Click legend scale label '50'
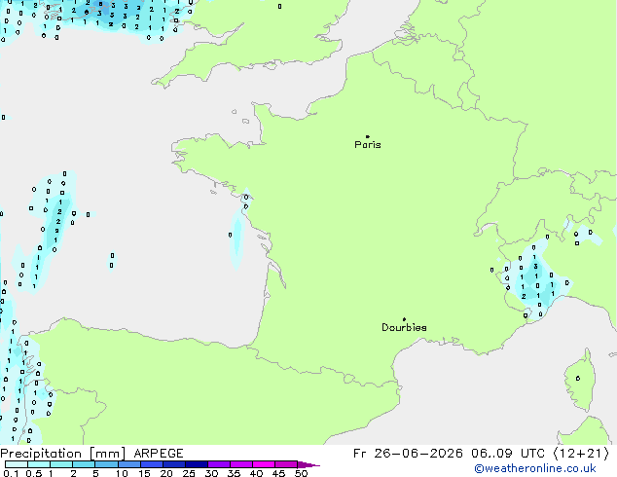The image size is (617, 477). pyautogui.click(x=301, y=473)
